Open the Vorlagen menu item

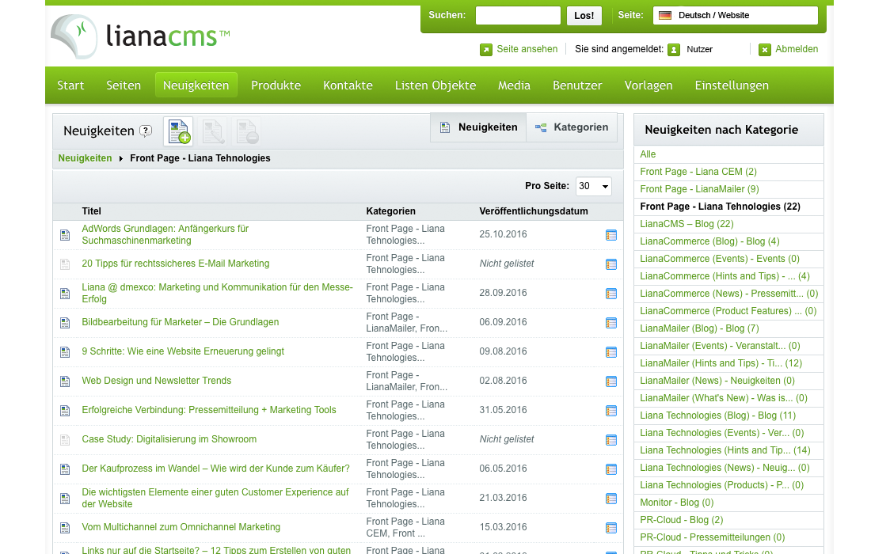[648, 85]
